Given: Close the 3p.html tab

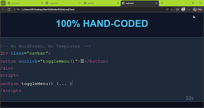Looking at the screenshot, I should pos(118,3).
